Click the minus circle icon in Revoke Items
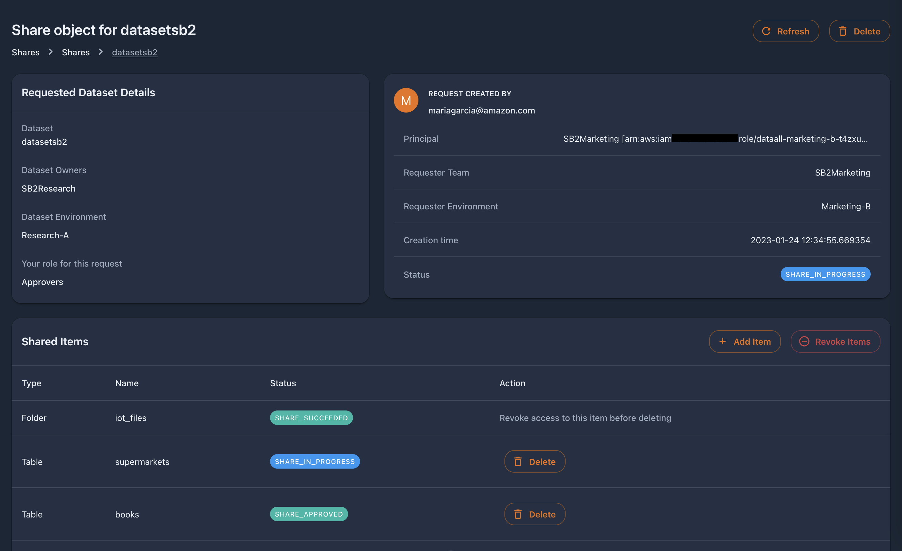Viewport: 902px width, 551px height. pos(804,341)
